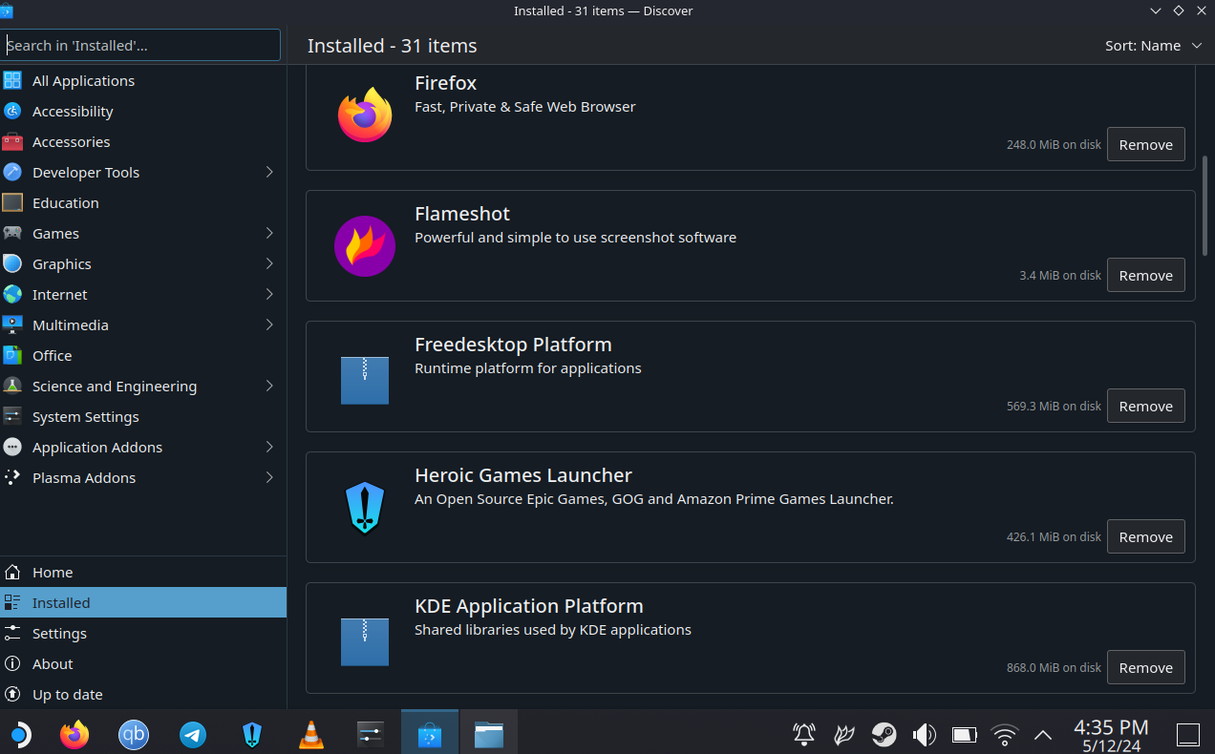
Task: Open the Sort: Name dropdown
Action: [x=1154, y=45]
